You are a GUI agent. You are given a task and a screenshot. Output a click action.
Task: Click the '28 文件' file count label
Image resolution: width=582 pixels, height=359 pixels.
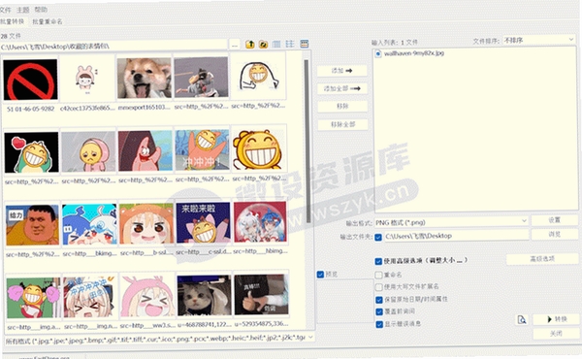click(x=11, y=36)
